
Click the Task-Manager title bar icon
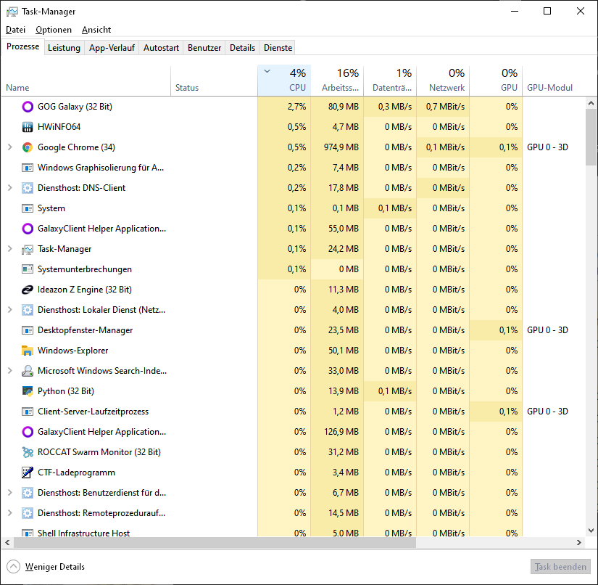pos(12,12)
